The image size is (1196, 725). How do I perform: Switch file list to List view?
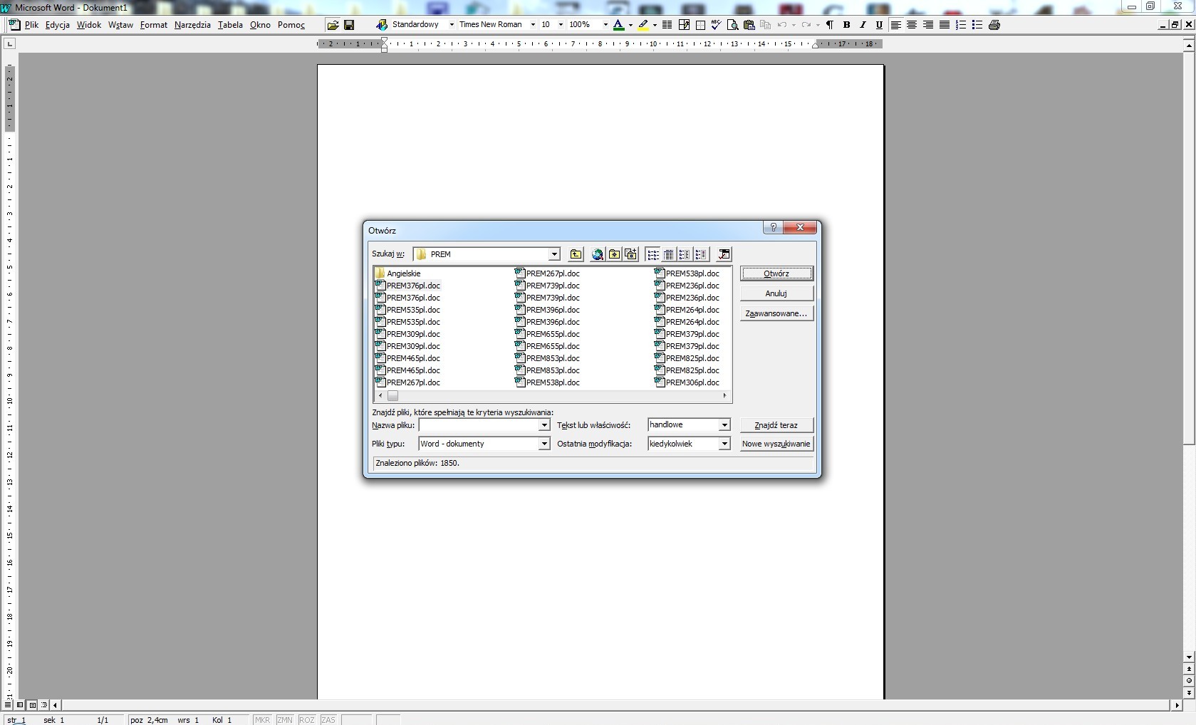(x=652, y=254)
